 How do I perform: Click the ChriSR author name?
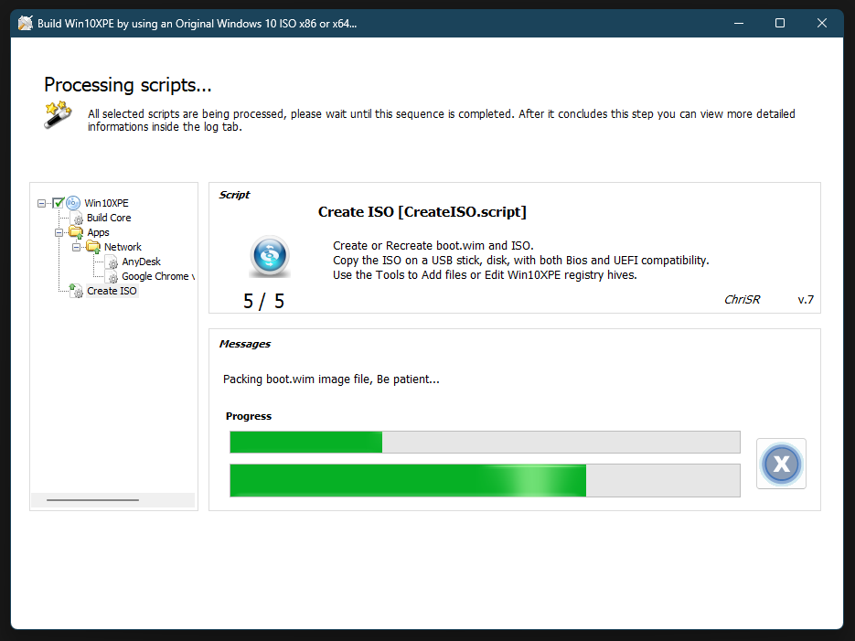pyautogui.click(x=742, y=300)
